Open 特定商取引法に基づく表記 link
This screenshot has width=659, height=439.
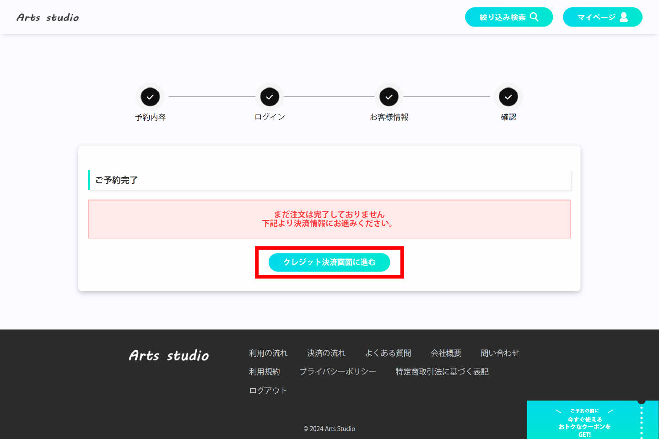click(x=442, y=372)
